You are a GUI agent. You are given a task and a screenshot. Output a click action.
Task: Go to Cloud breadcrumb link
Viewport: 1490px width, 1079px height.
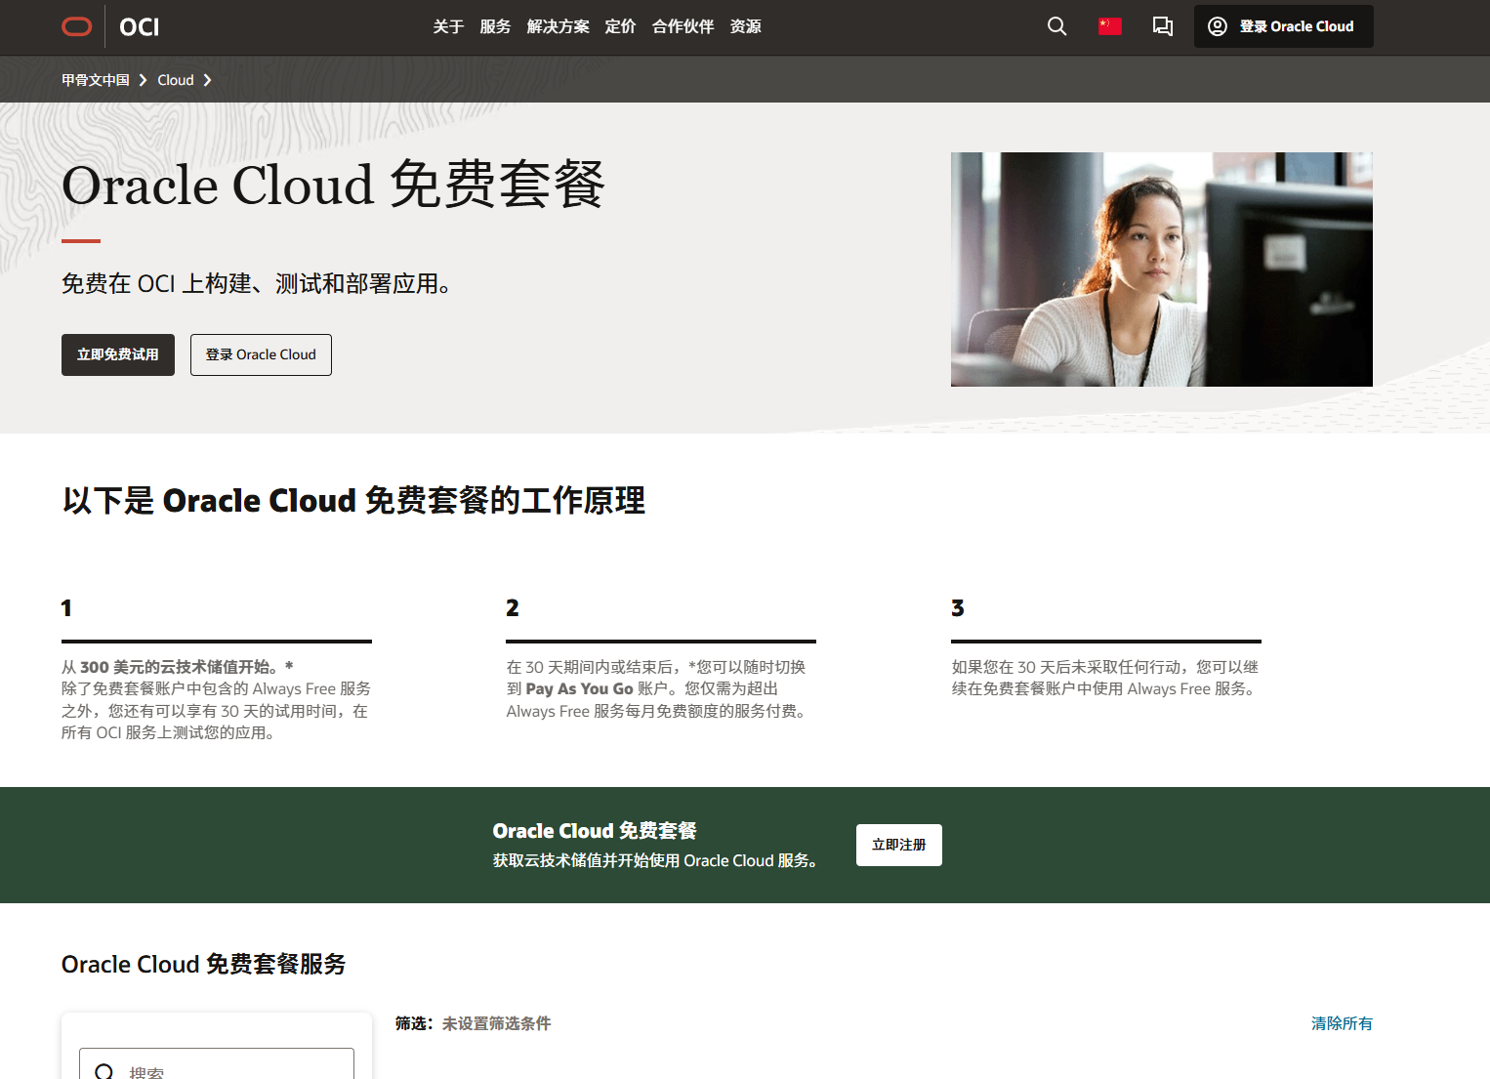[x=176, y=80]
